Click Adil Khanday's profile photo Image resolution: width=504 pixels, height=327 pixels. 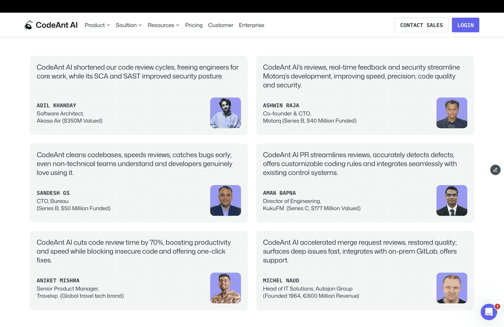pos(225,113)
